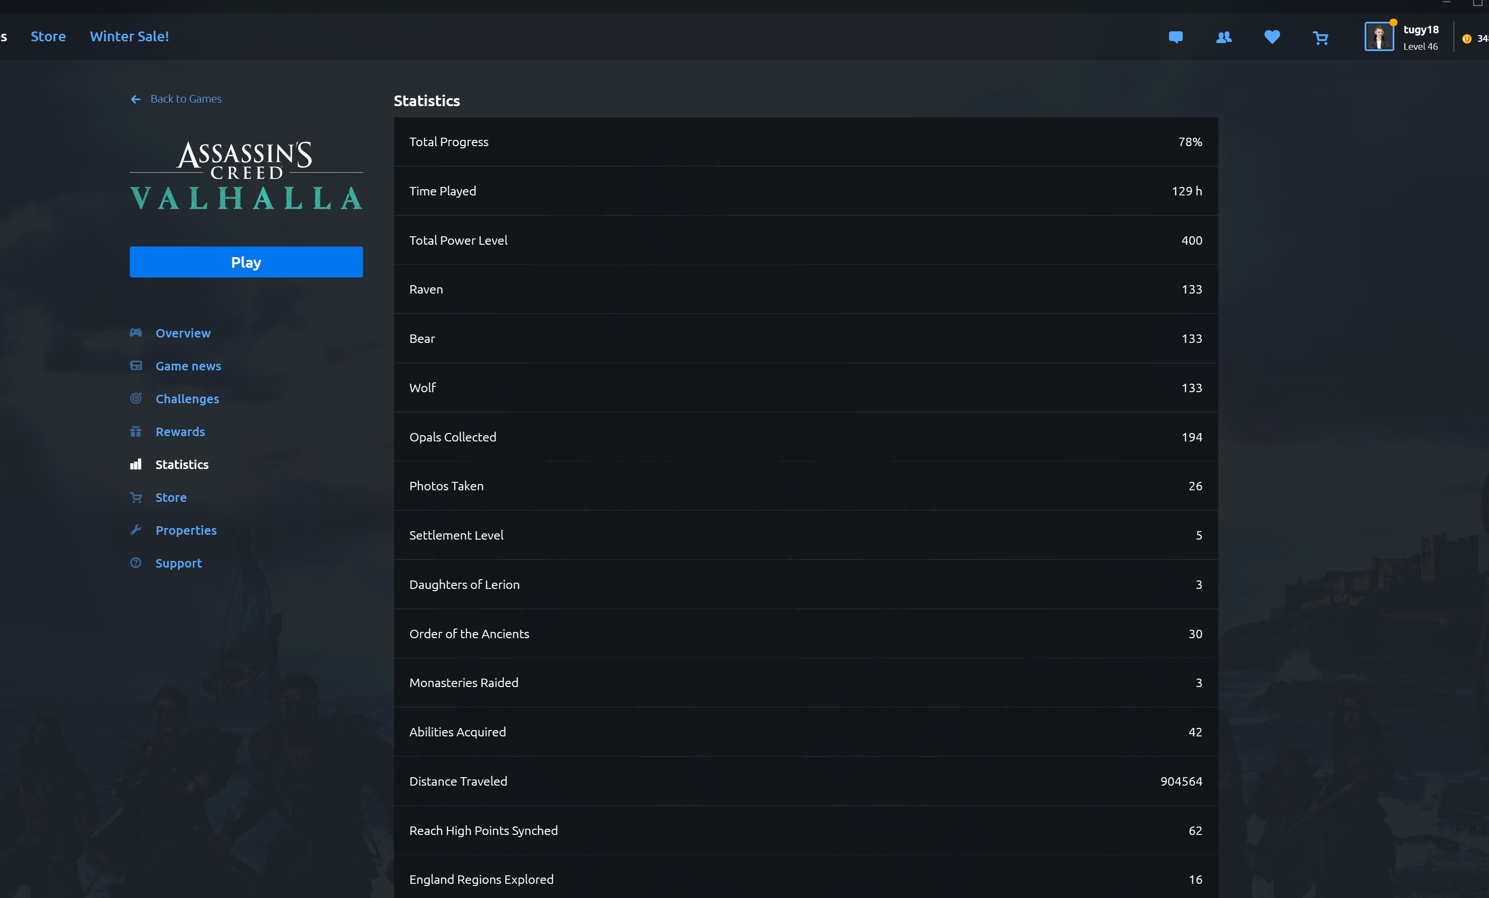Open the Winter Sale! tab
Image resolution: width=1489 pixels, height=898 pixels.
pos(129,36)
